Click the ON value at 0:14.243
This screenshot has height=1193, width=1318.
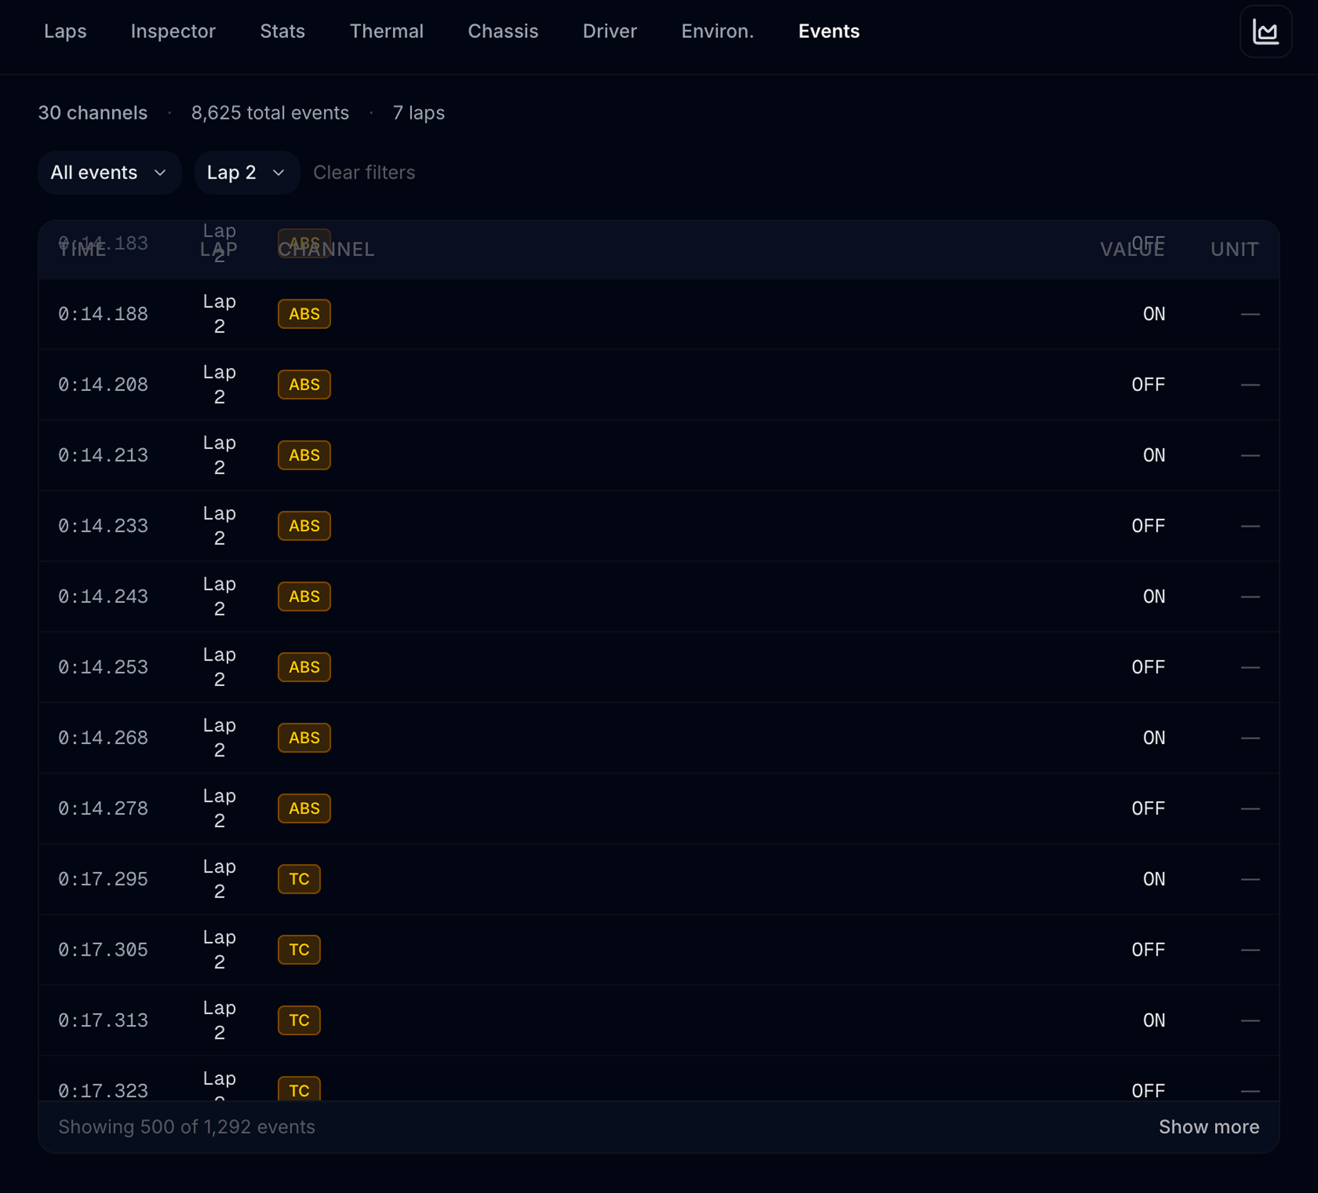[x=1154, y=596]
